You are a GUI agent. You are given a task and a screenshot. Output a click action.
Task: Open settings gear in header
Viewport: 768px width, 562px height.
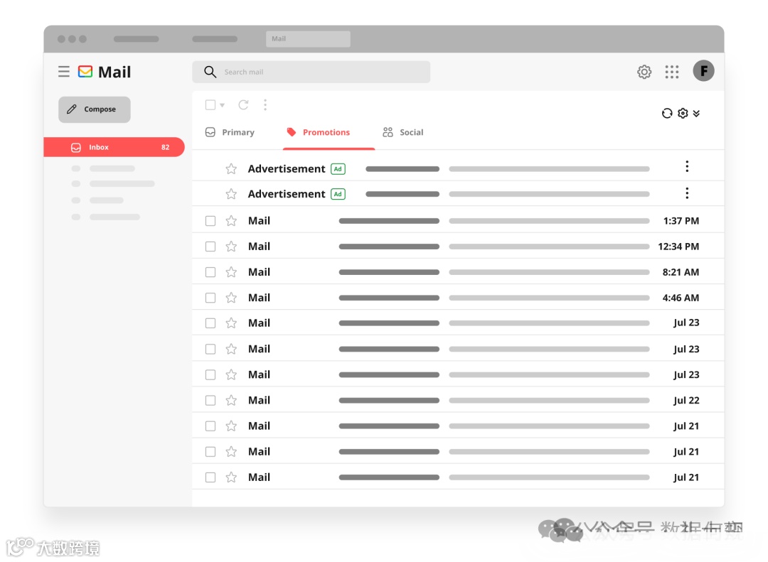coord(644,72)
